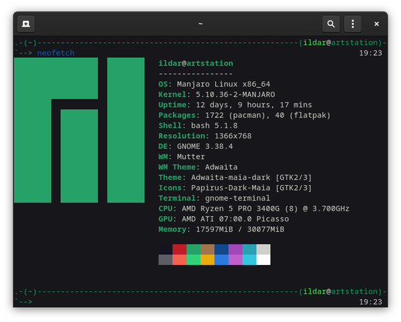Click the GPU: AMD ATI Picasso line
Viewport: 401px width, 322px height.
224,219
